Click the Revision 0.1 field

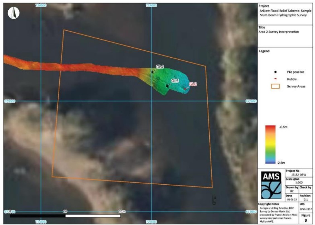tap(306, 197)
